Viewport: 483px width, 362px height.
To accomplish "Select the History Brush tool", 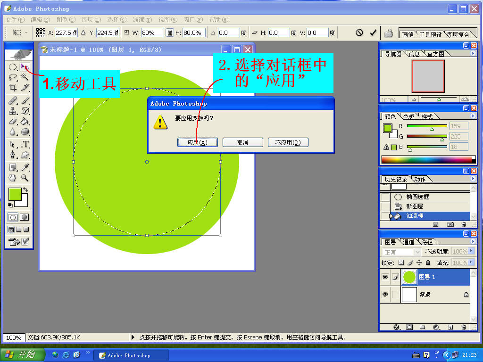I will click(25, 111).
